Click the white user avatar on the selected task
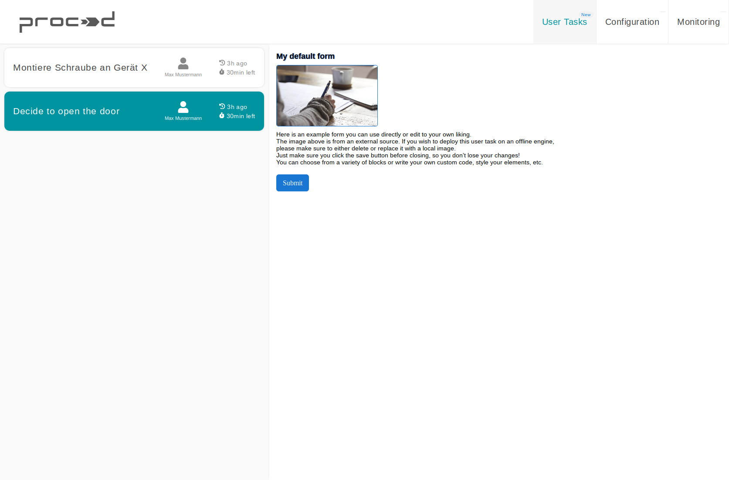 (183, 106)
